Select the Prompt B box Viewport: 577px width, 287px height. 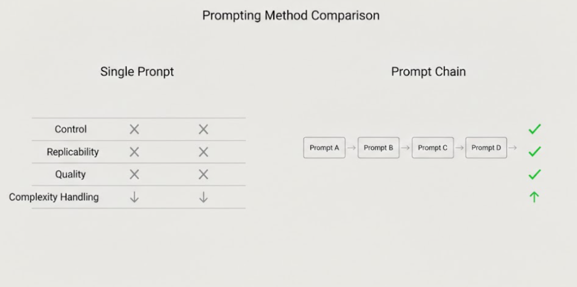pos(378,148)
